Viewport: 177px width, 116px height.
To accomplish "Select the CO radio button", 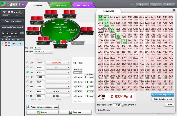I will pyautogui.click(x=28, y=82).
